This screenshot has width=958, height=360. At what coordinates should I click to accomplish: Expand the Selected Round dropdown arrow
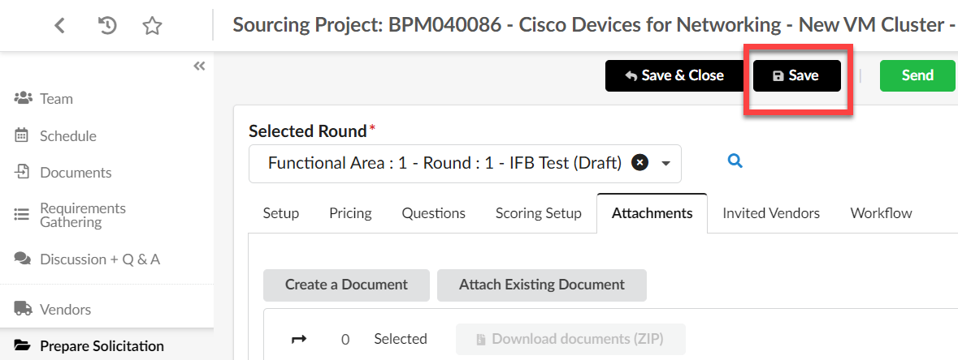click(x=666, y=164)
